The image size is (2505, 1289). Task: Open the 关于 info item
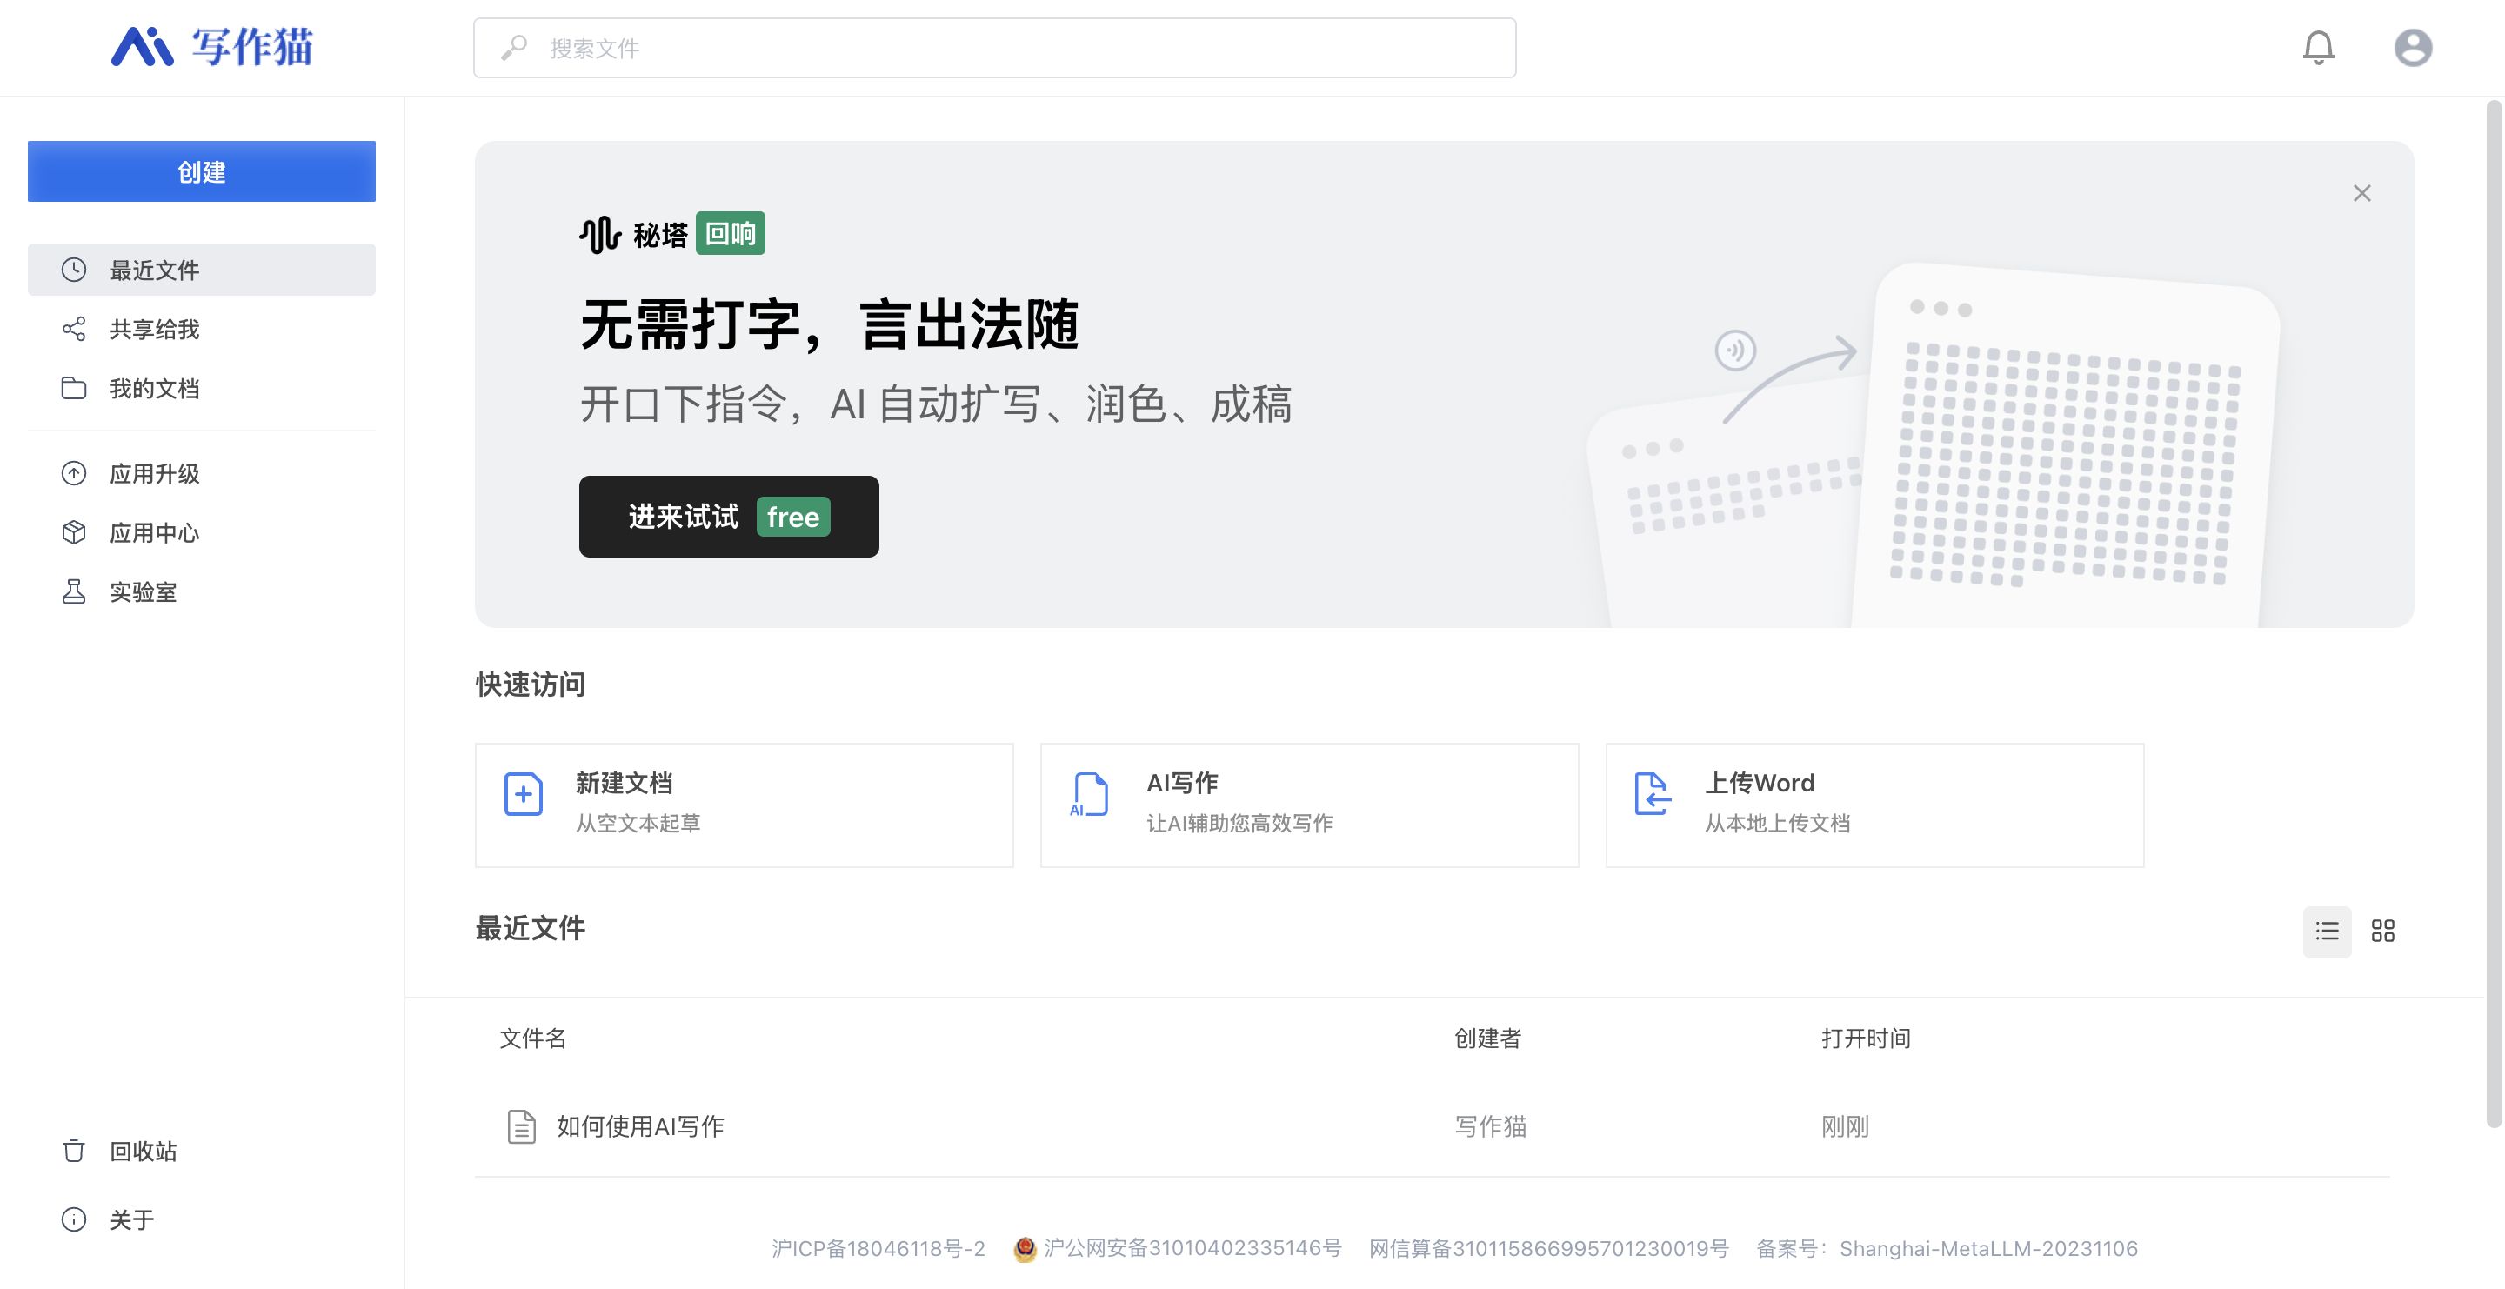(131, 1219)
